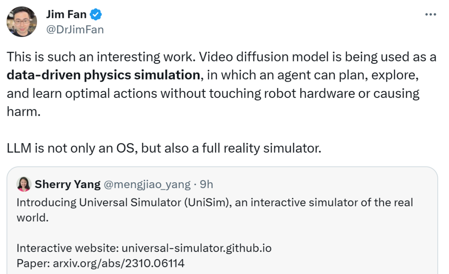Visit the @DrJimFan handle

click(75, 29)
